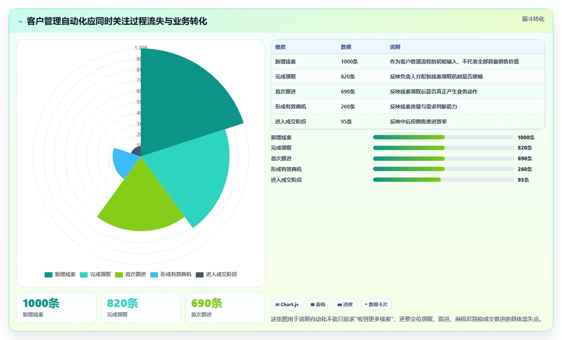This screenshot has height=340, width=562.
Task: Open the 1000条 新增线索 data card
Action: [x=57, y=307]
